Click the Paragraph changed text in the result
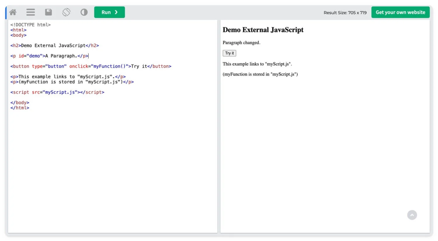This screenshot has height=241, width=438. point(241,43)
